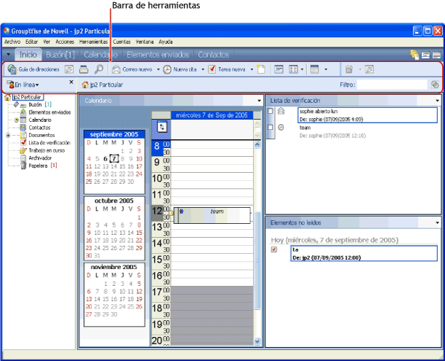Check the box for 'sophie abierto lun' item

click(x=271, y=111)
